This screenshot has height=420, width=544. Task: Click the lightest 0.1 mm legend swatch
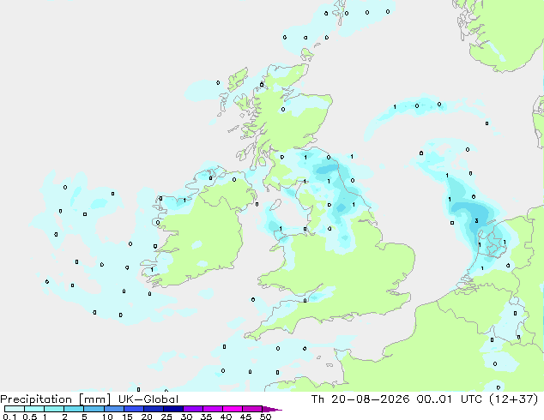(15, 409)
